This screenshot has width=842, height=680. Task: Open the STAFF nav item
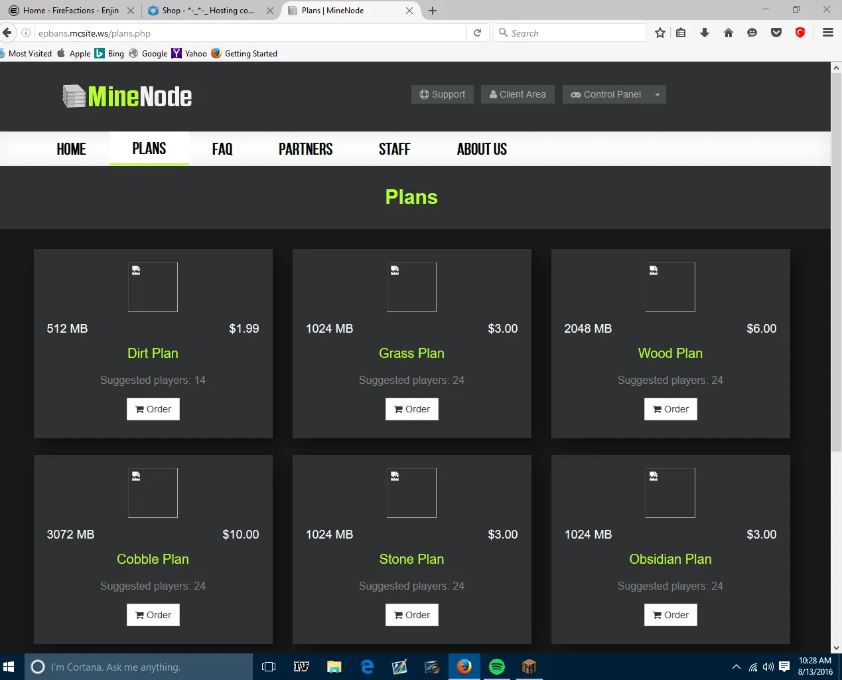(395, 149)
